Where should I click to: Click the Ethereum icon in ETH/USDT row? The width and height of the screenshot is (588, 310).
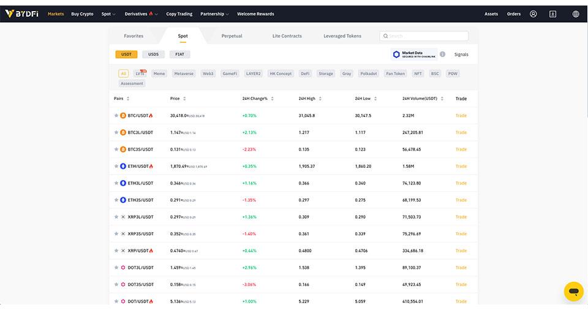point(123,166)
